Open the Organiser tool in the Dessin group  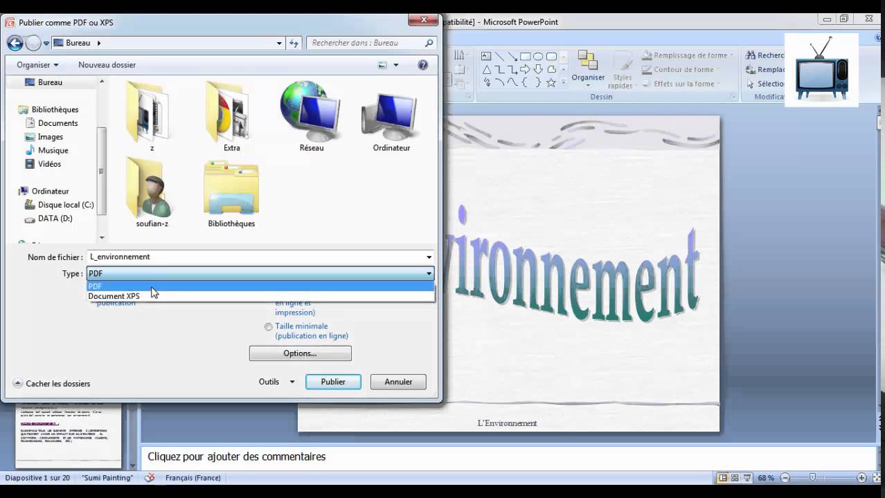point(588,67)
